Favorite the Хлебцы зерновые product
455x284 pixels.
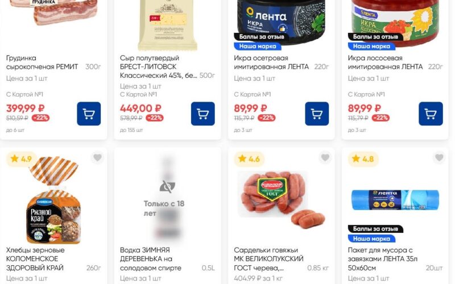tap(97, 158)
